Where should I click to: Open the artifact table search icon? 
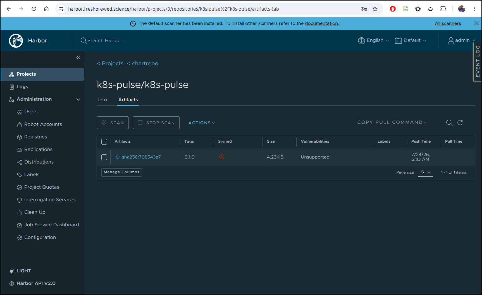click(x=449, y=123)
